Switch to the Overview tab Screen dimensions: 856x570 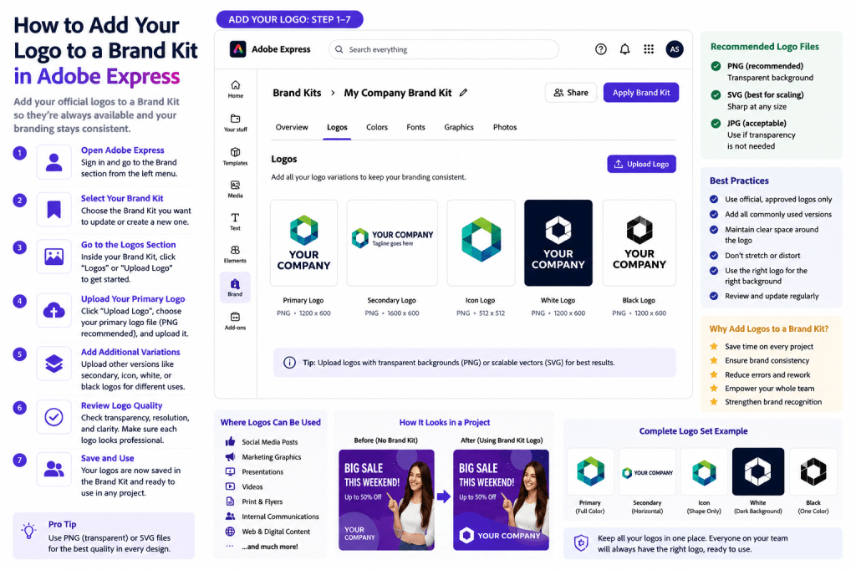click(x=292, y=127)
